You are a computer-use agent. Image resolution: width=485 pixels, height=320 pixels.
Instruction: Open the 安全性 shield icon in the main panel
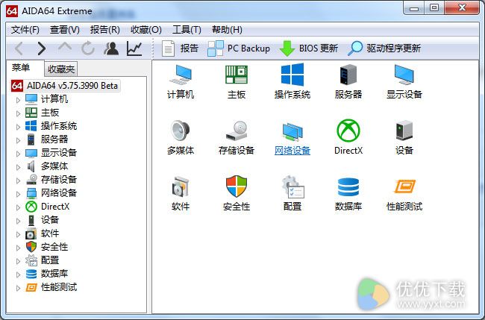(237, 186)
